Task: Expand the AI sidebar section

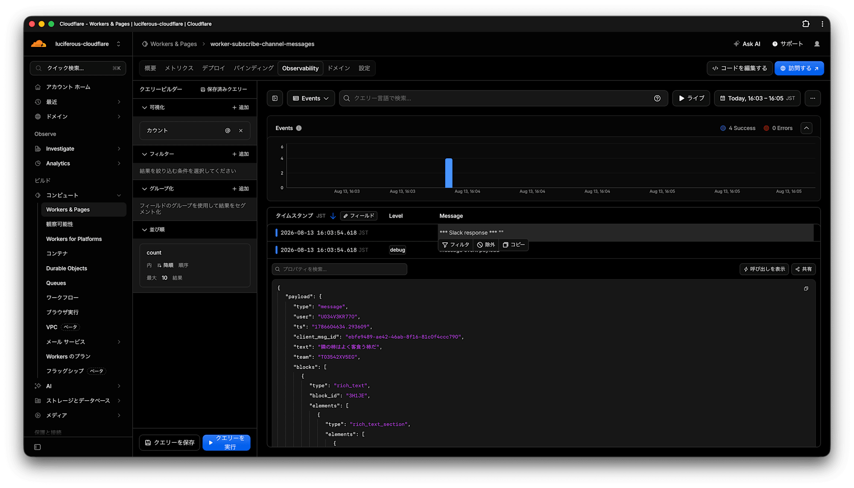Action: click(x=119, y=386)
